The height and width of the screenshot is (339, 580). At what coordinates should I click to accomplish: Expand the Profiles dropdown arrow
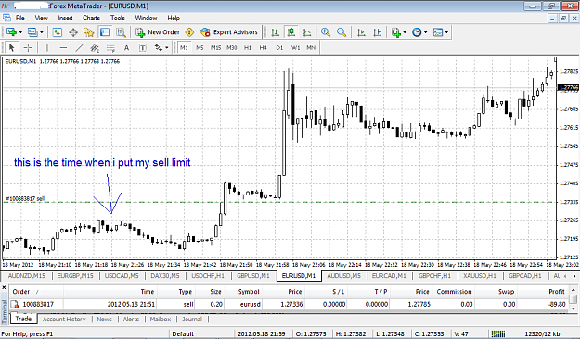coord(42,32)
